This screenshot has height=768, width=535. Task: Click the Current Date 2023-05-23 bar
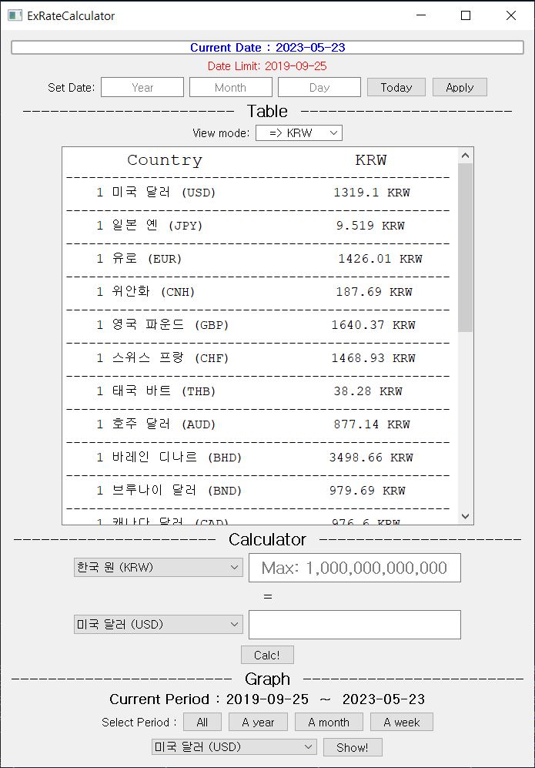click(x=267, y=48)
